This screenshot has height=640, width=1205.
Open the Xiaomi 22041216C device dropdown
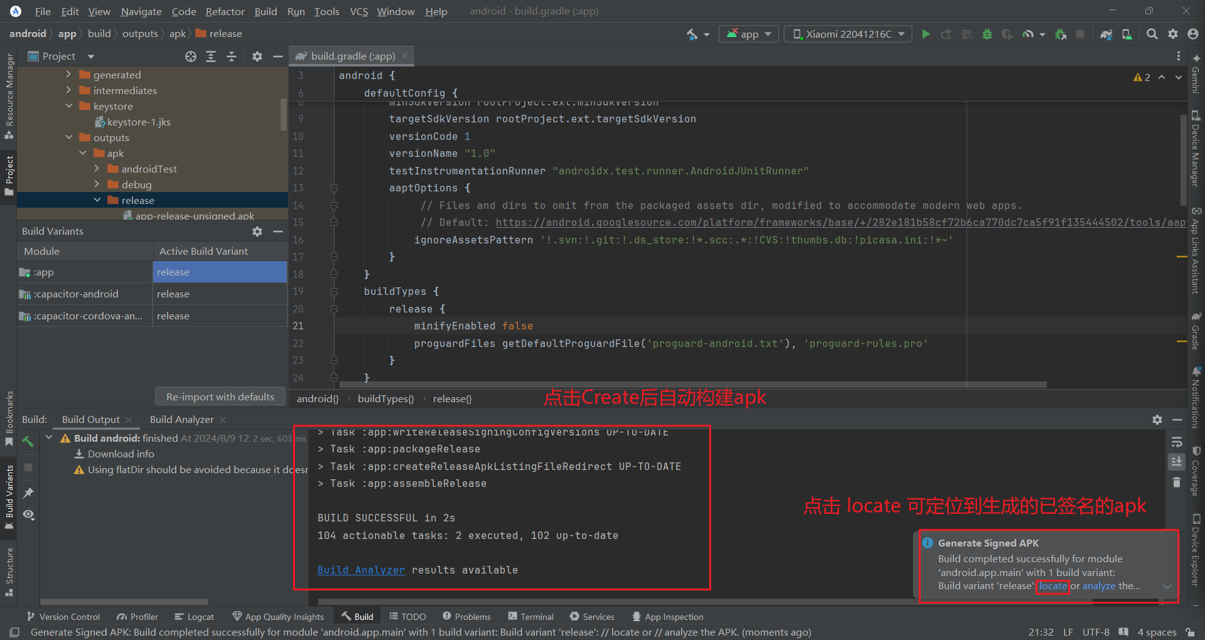(x=848, y=34)
